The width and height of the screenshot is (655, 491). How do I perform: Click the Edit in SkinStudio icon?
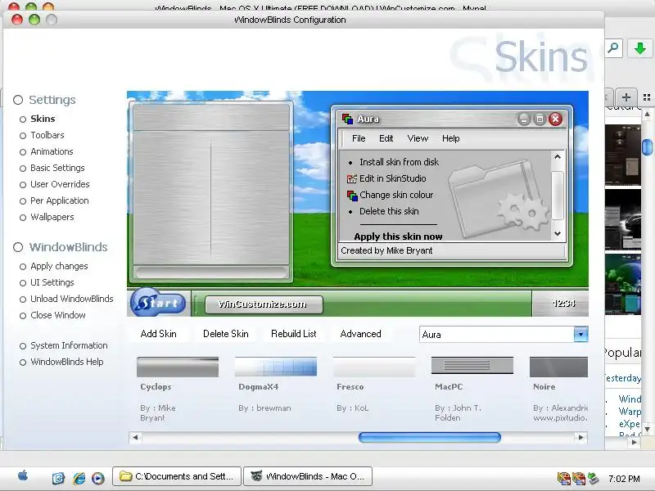tap(352, 178)
